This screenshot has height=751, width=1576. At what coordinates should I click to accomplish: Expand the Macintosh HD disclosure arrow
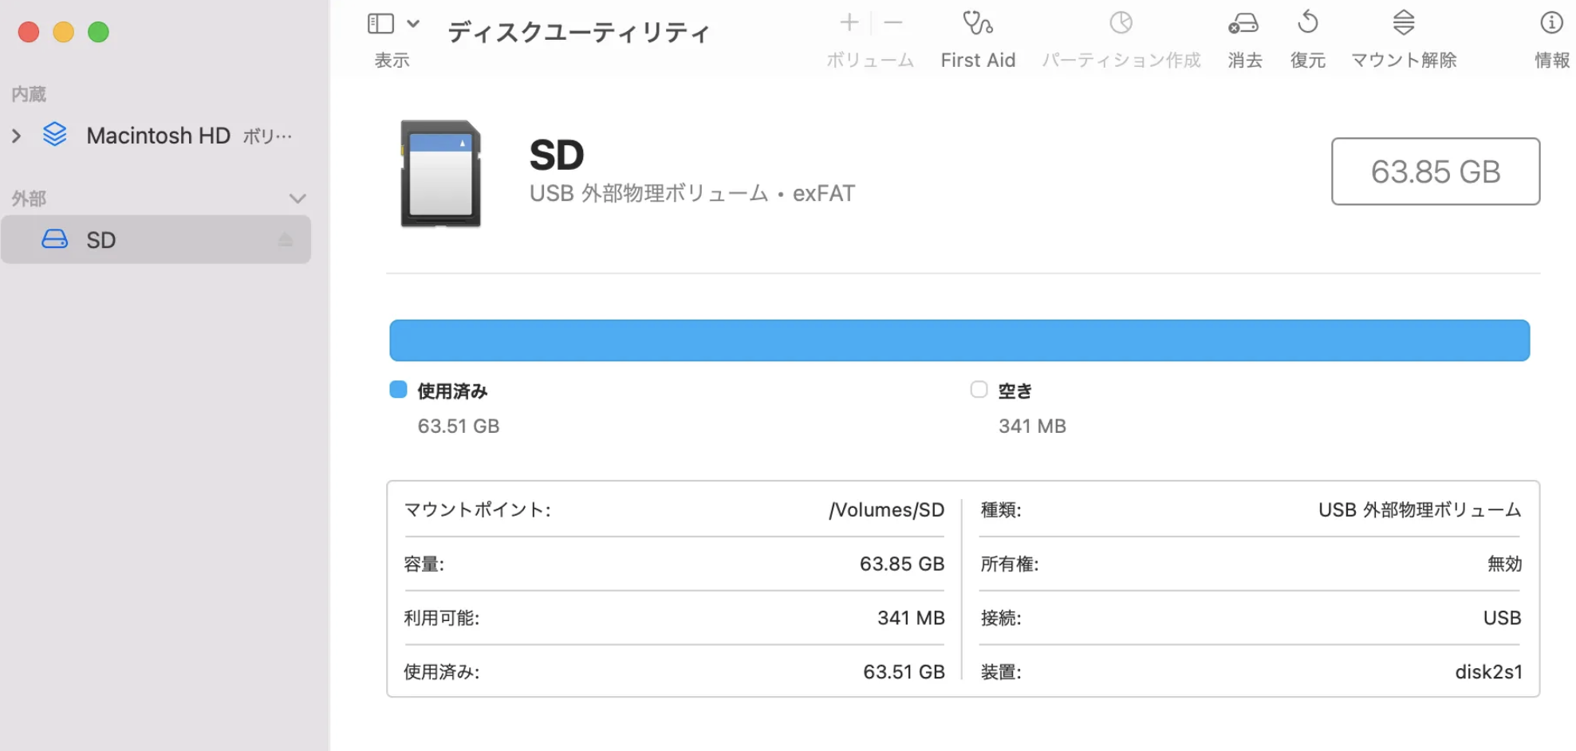17,136
